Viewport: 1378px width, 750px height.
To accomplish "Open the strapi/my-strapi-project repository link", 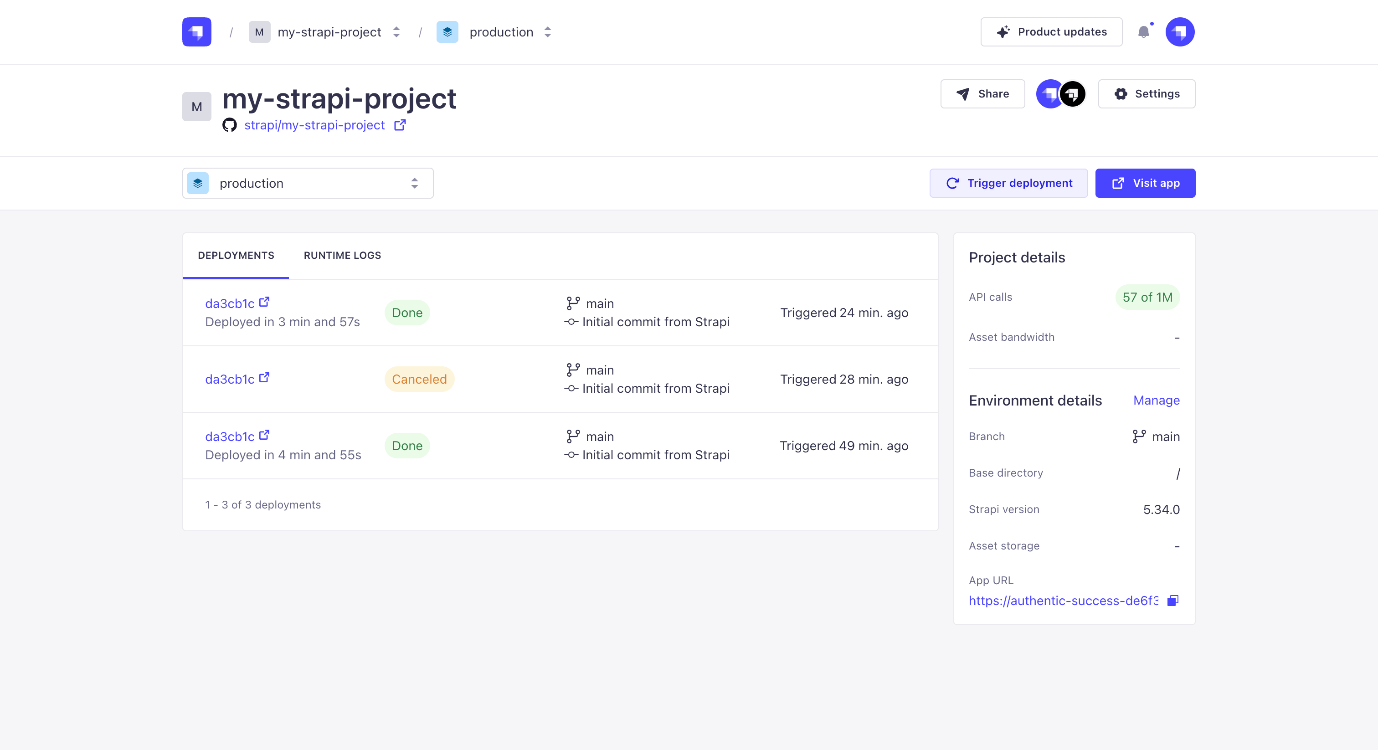I will pos(314,125).
